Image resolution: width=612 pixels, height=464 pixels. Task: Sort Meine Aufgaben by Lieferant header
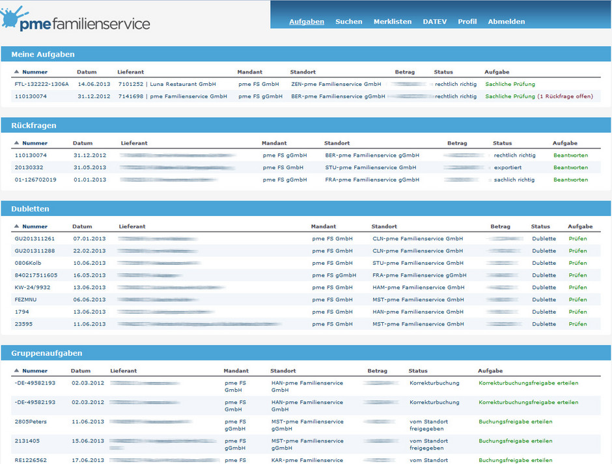[130, 72]
